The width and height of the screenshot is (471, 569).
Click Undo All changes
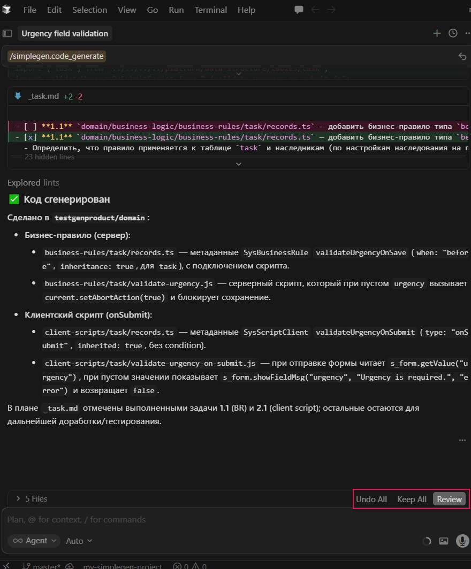[371, 499]
